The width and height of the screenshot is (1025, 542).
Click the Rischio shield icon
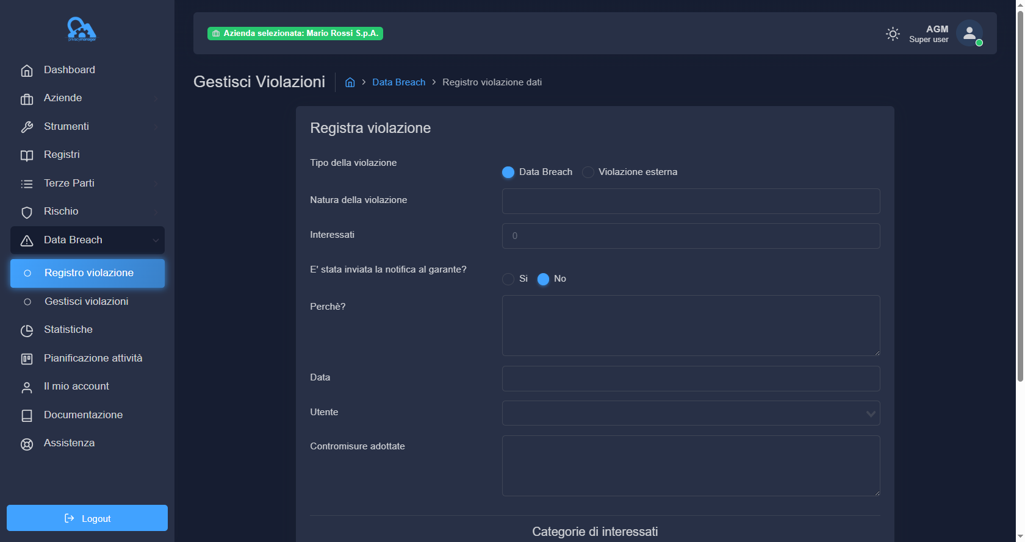[27, 212]
